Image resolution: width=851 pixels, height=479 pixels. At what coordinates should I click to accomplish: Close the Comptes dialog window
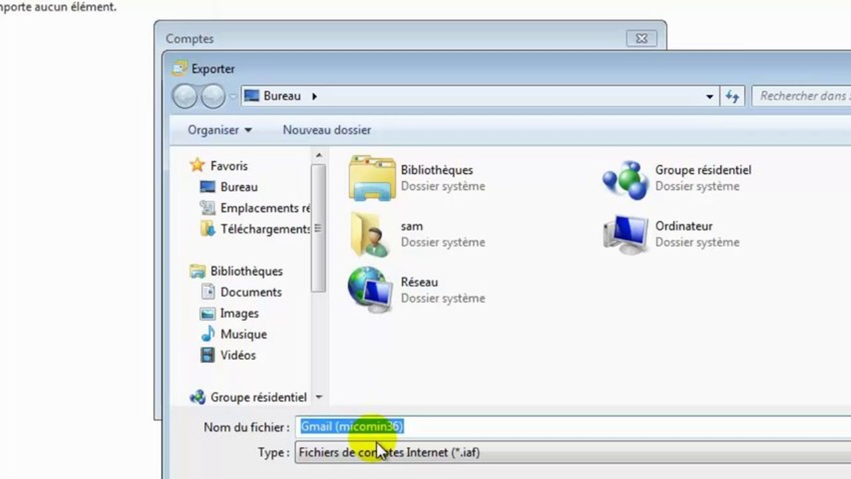point(641,39)
